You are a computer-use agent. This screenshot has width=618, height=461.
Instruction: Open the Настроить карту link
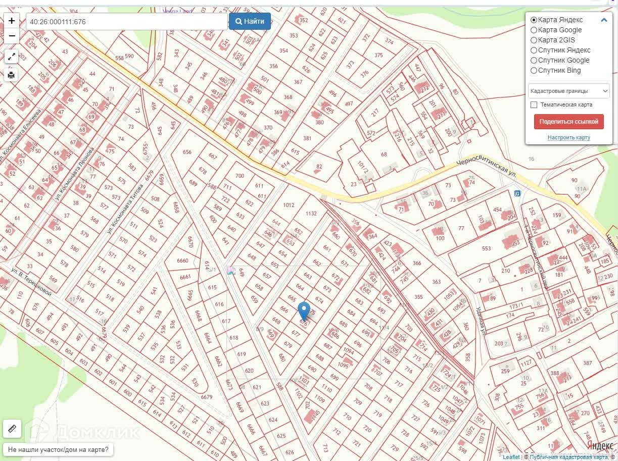568,137
